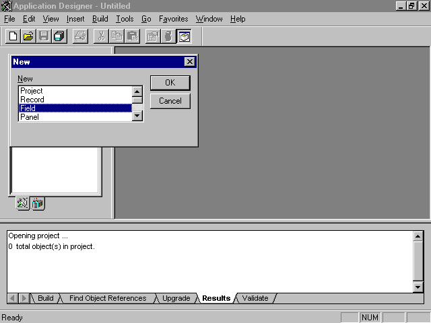Switch to the Development view tab icon
The image size is (431, 323).
click(23, 203)
